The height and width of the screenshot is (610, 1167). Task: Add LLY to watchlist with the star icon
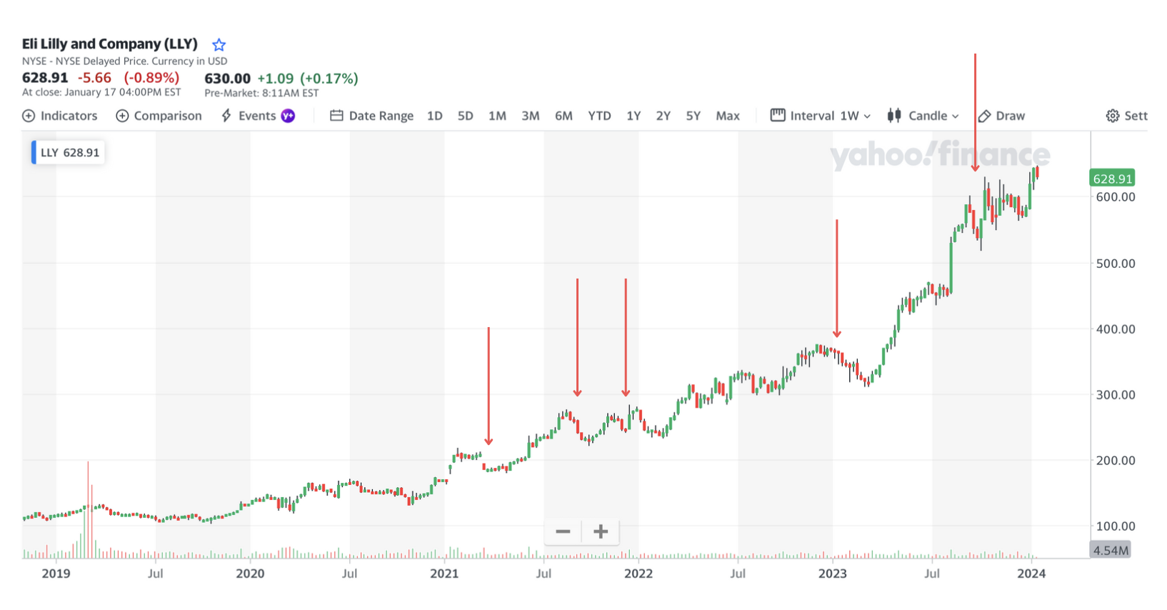[219, 45]
